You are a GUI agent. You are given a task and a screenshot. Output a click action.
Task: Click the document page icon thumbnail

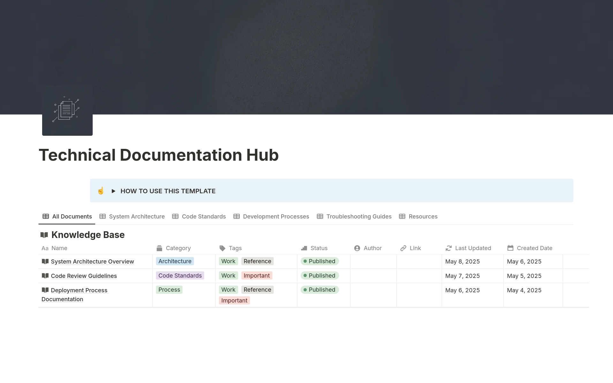67,111
